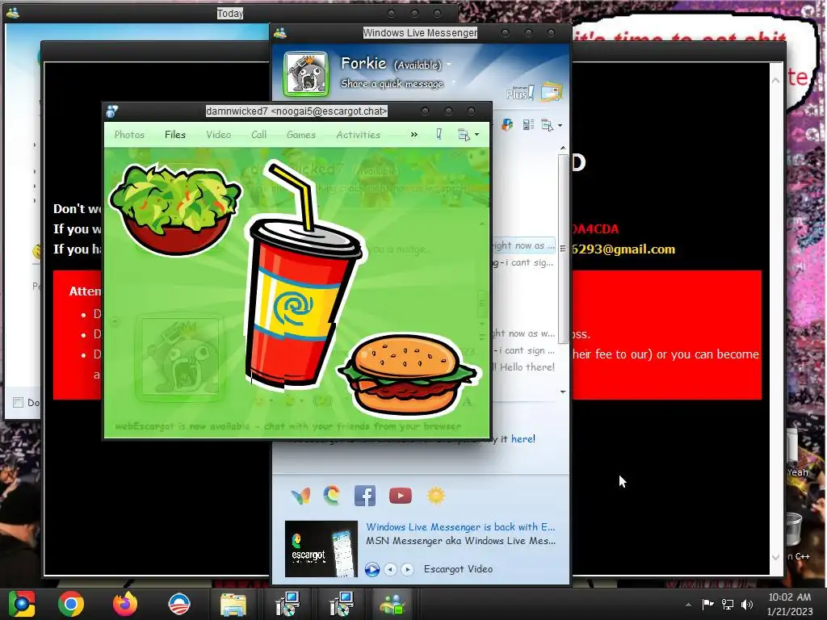Open the Facebook icon in Messenger

pos(365,496)
